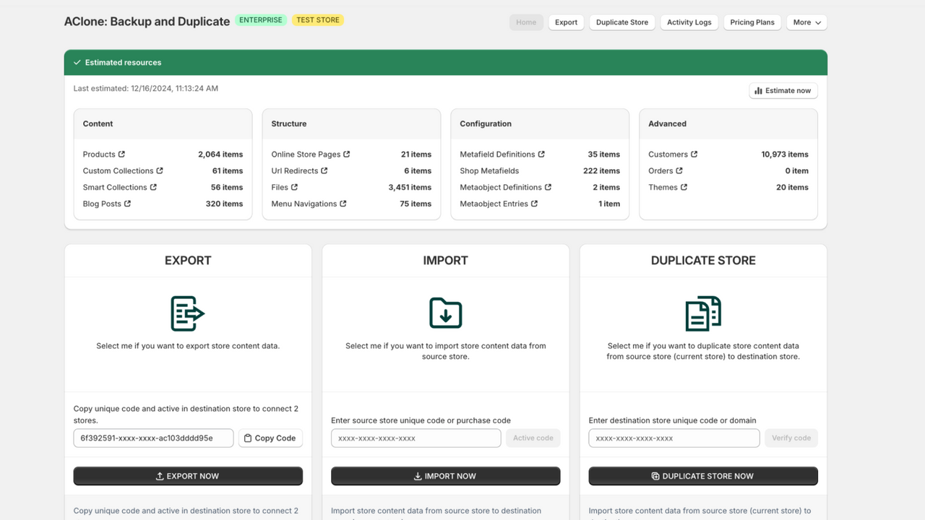The height and width of the screenshot is (520, 925).
Task: Open external link icon next to Online Store Pages
Action: pos(347,154)
